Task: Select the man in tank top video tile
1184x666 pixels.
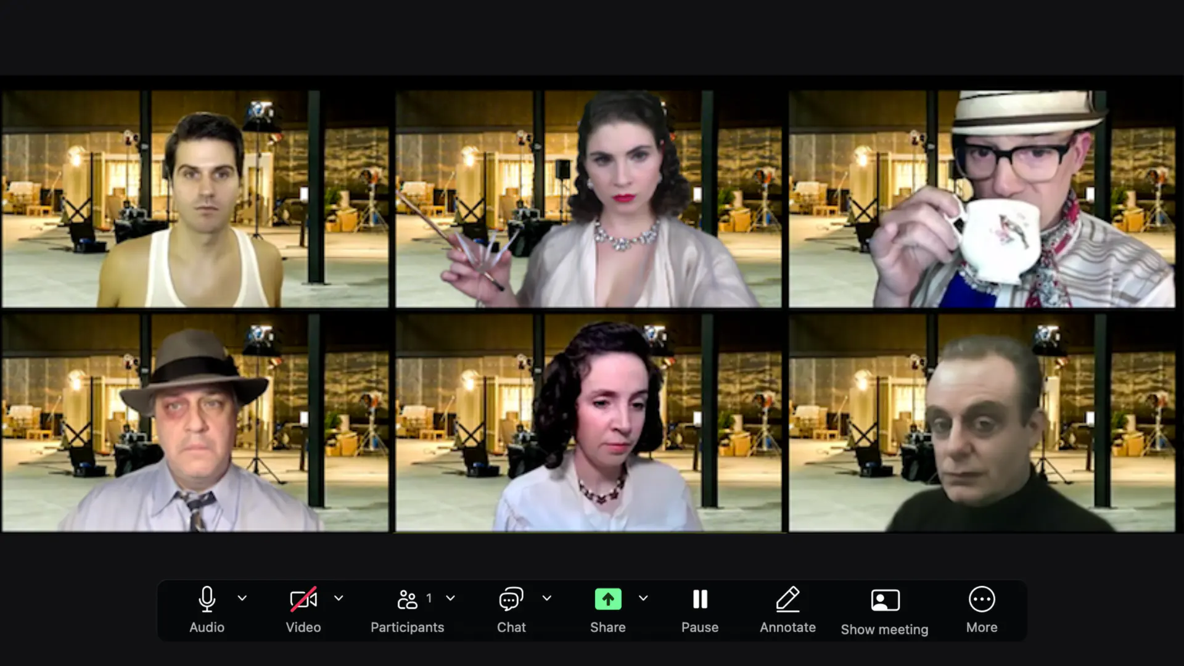Action: click(x=195, y=199)
